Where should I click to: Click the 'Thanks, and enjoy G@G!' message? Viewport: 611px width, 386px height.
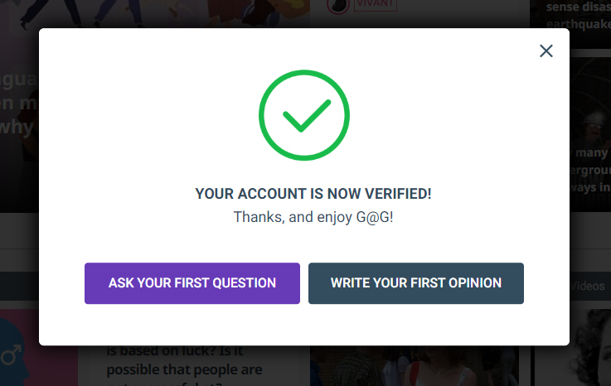point(313,217)
